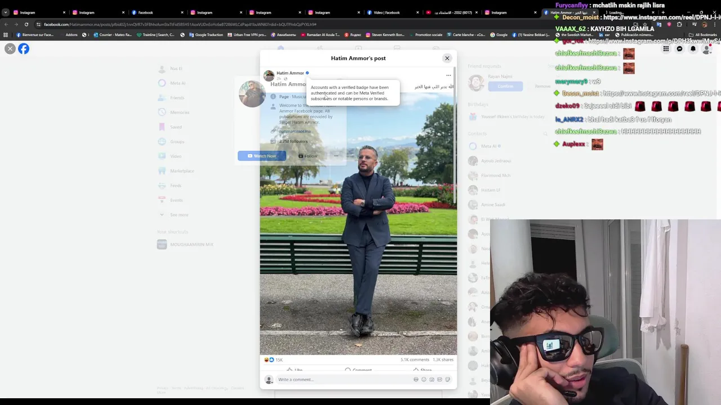This screenshot has width=721, height=405.
Task: Open the 5.1K comments link
Action: [x=415, y=360]
